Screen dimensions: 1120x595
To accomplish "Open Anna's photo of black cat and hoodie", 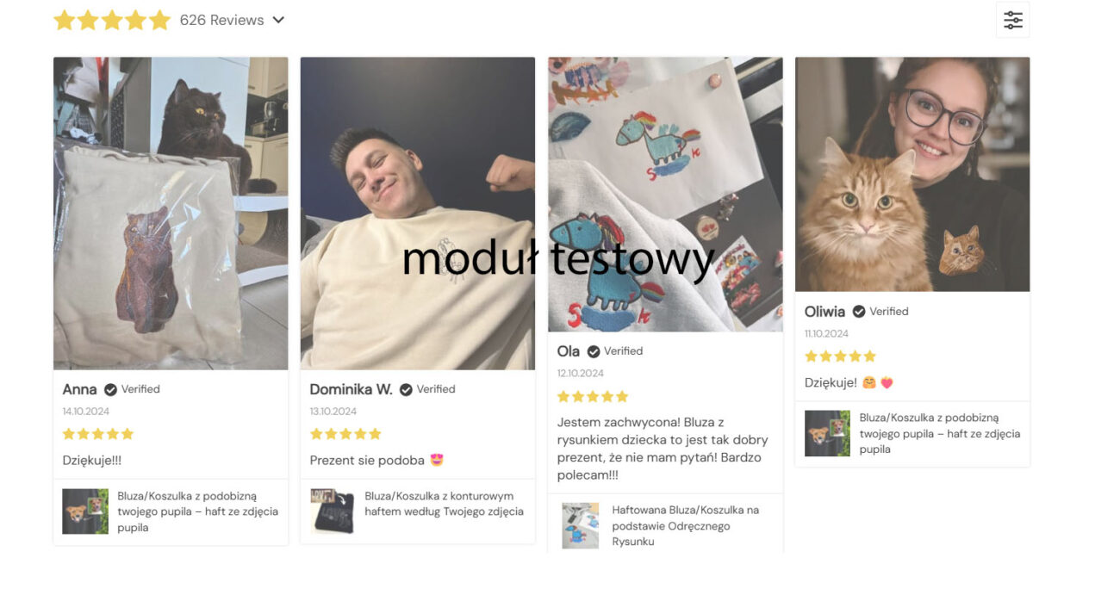I will pyautogui.click(x=171, y=214).
